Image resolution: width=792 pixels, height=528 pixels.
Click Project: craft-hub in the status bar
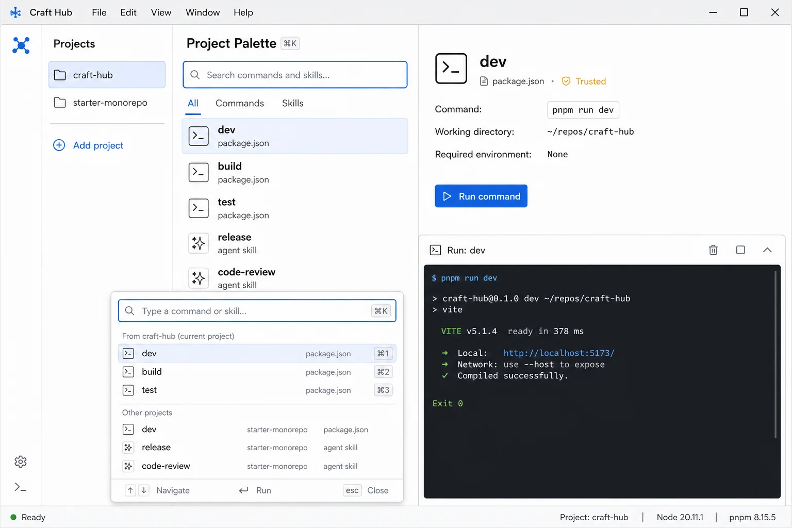(x=594, y=517)
